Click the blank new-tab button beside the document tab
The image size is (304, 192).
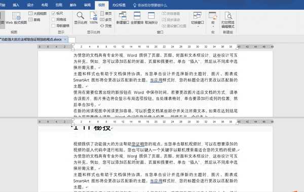(72, 40)
